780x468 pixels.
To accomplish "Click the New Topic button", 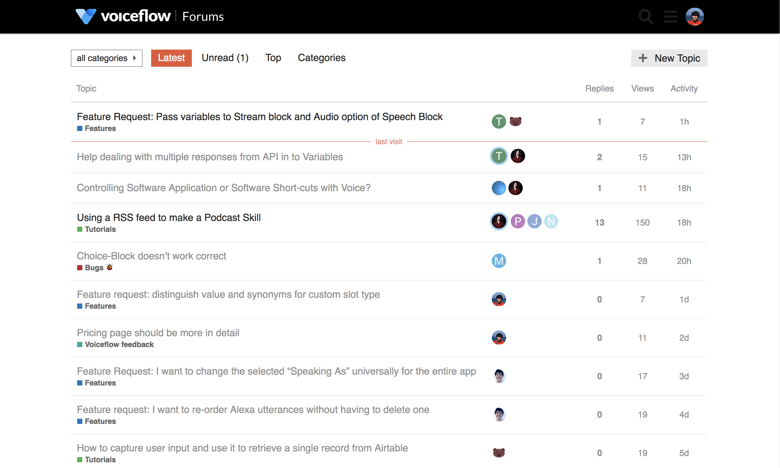I will pyautogui.click(x=669, y=58).
